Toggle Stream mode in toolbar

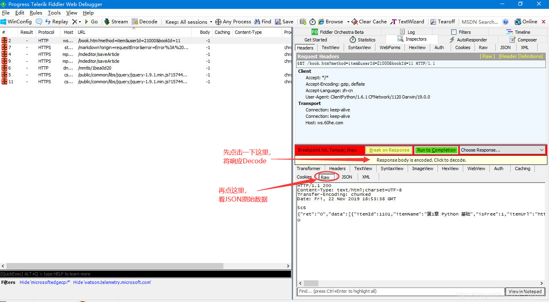coord(116,22)
